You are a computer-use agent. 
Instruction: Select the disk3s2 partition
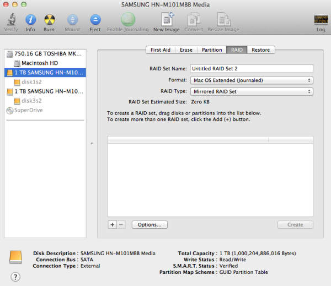tap(45, 101)
